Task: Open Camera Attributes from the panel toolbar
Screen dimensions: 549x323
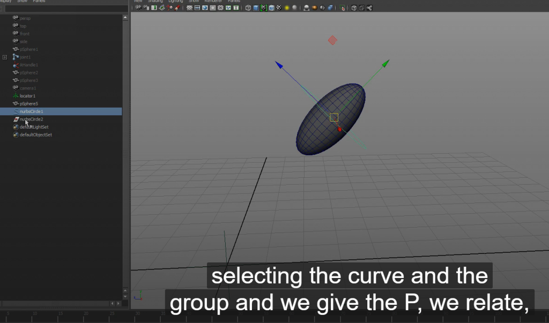Action: (146, 7)
